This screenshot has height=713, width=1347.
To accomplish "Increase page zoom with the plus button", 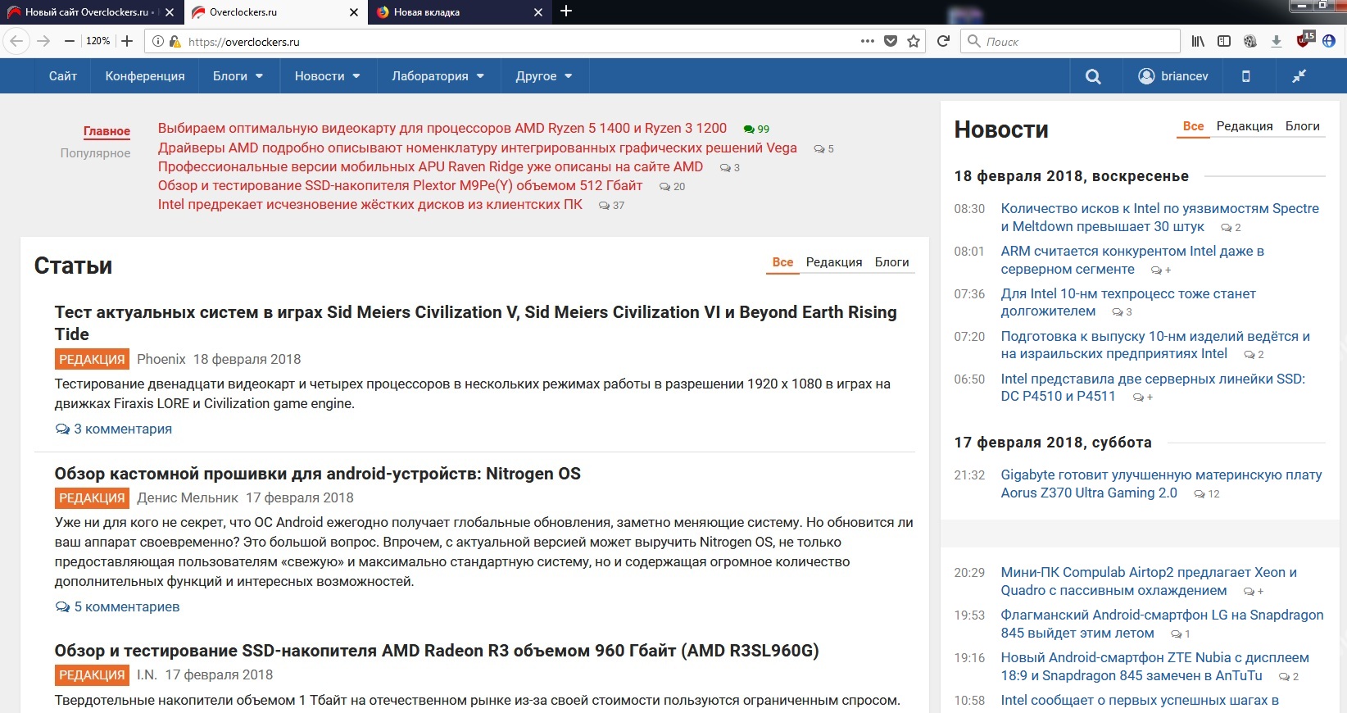I will click(x=127, y=41).
